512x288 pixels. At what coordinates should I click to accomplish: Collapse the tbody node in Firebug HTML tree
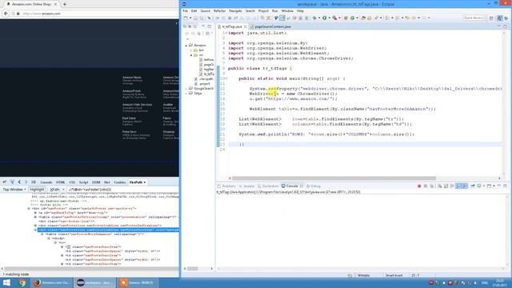click(x=49, y=238)
